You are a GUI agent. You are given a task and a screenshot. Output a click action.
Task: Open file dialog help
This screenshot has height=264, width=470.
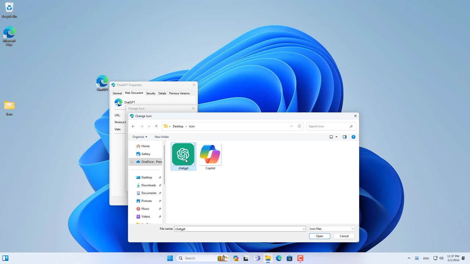(x=353, y=137)
